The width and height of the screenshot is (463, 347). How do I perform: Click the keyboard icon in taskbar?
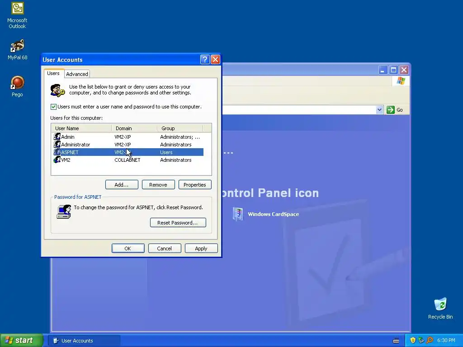(396, 341)
